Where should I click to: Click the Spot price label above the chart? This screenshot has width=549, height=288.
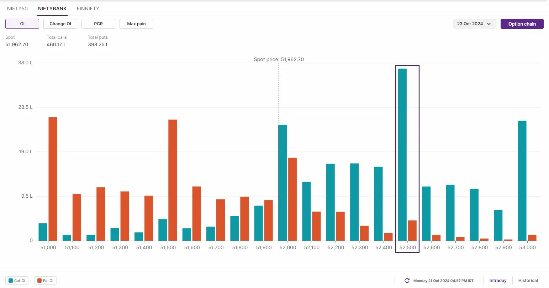coord(279,59)
